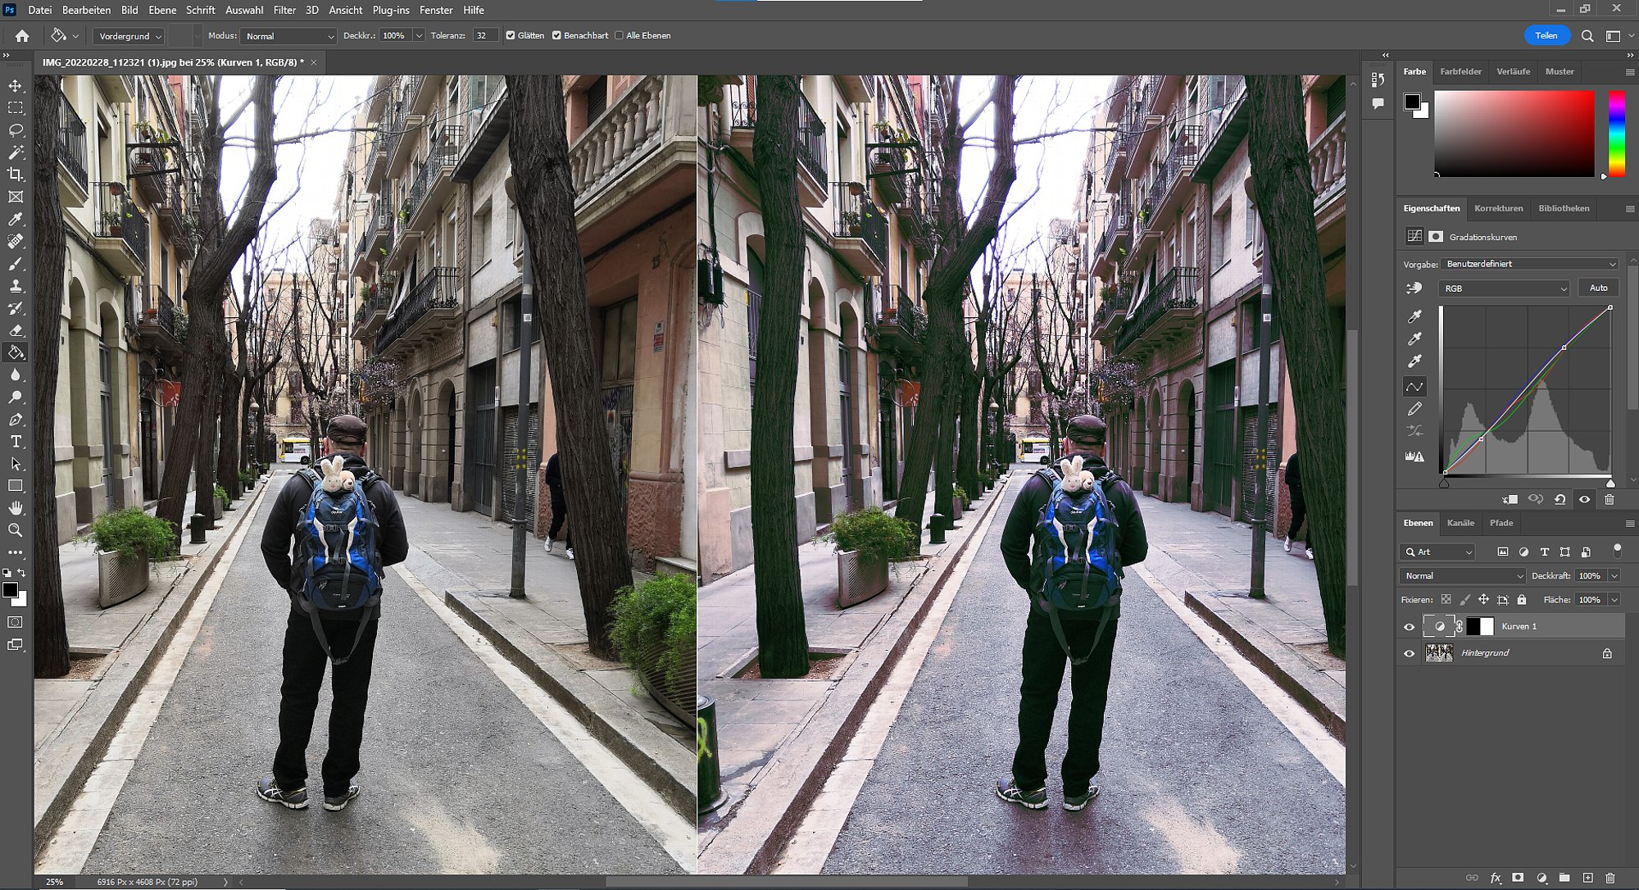Select the Type tool

tap(16, 442)
